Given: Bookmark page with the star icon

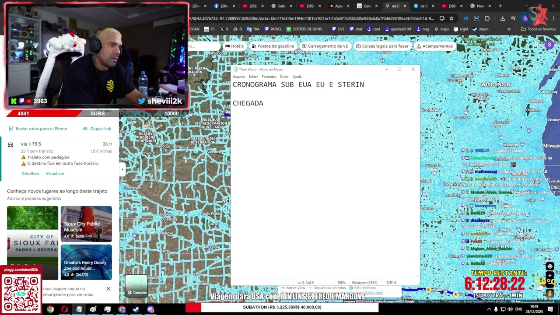Looking at the screenshot, I should (451, 18).
